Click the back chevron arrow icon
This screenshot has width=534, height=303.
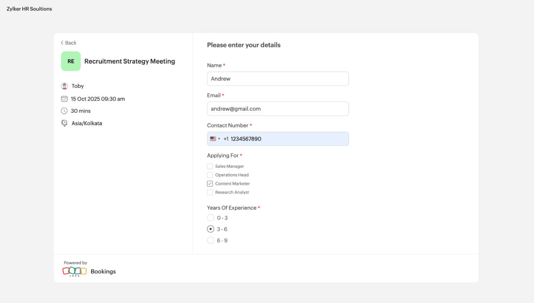click(62, 43)
